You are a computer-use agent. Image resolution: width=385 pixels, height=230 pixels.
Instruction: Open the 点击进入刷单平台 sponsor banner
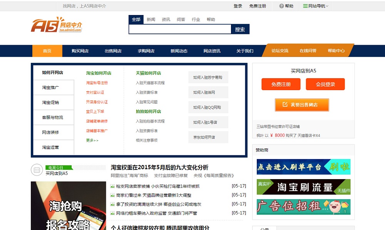click(x=303, y=167)
